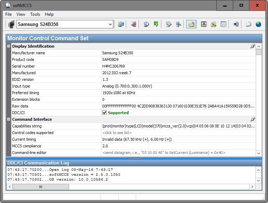Viewport: 268px width, 203px height.
Task: Select the Preferred timing row label
Action: click(x=26, y=93)
